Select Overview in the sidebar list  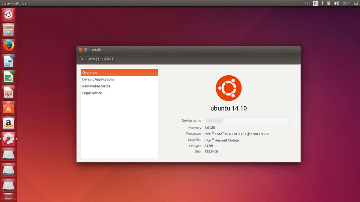119,72
